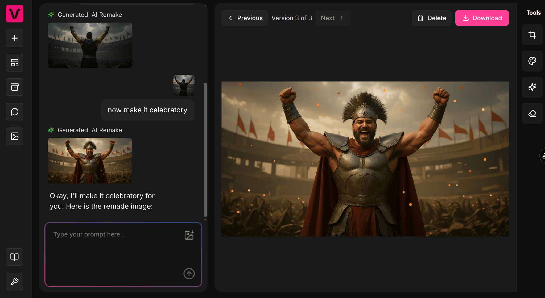Screen dimensions: 545x298
Task: Download the current gladiator image
Action: (482, 18)
